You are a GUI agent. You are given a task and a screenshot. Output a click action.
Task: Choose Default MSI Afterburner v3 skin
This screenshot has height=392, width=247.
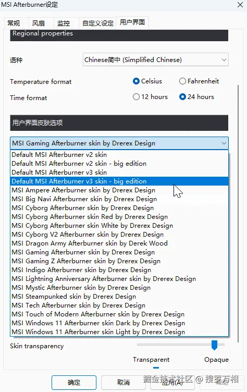(x=119, y=173)
